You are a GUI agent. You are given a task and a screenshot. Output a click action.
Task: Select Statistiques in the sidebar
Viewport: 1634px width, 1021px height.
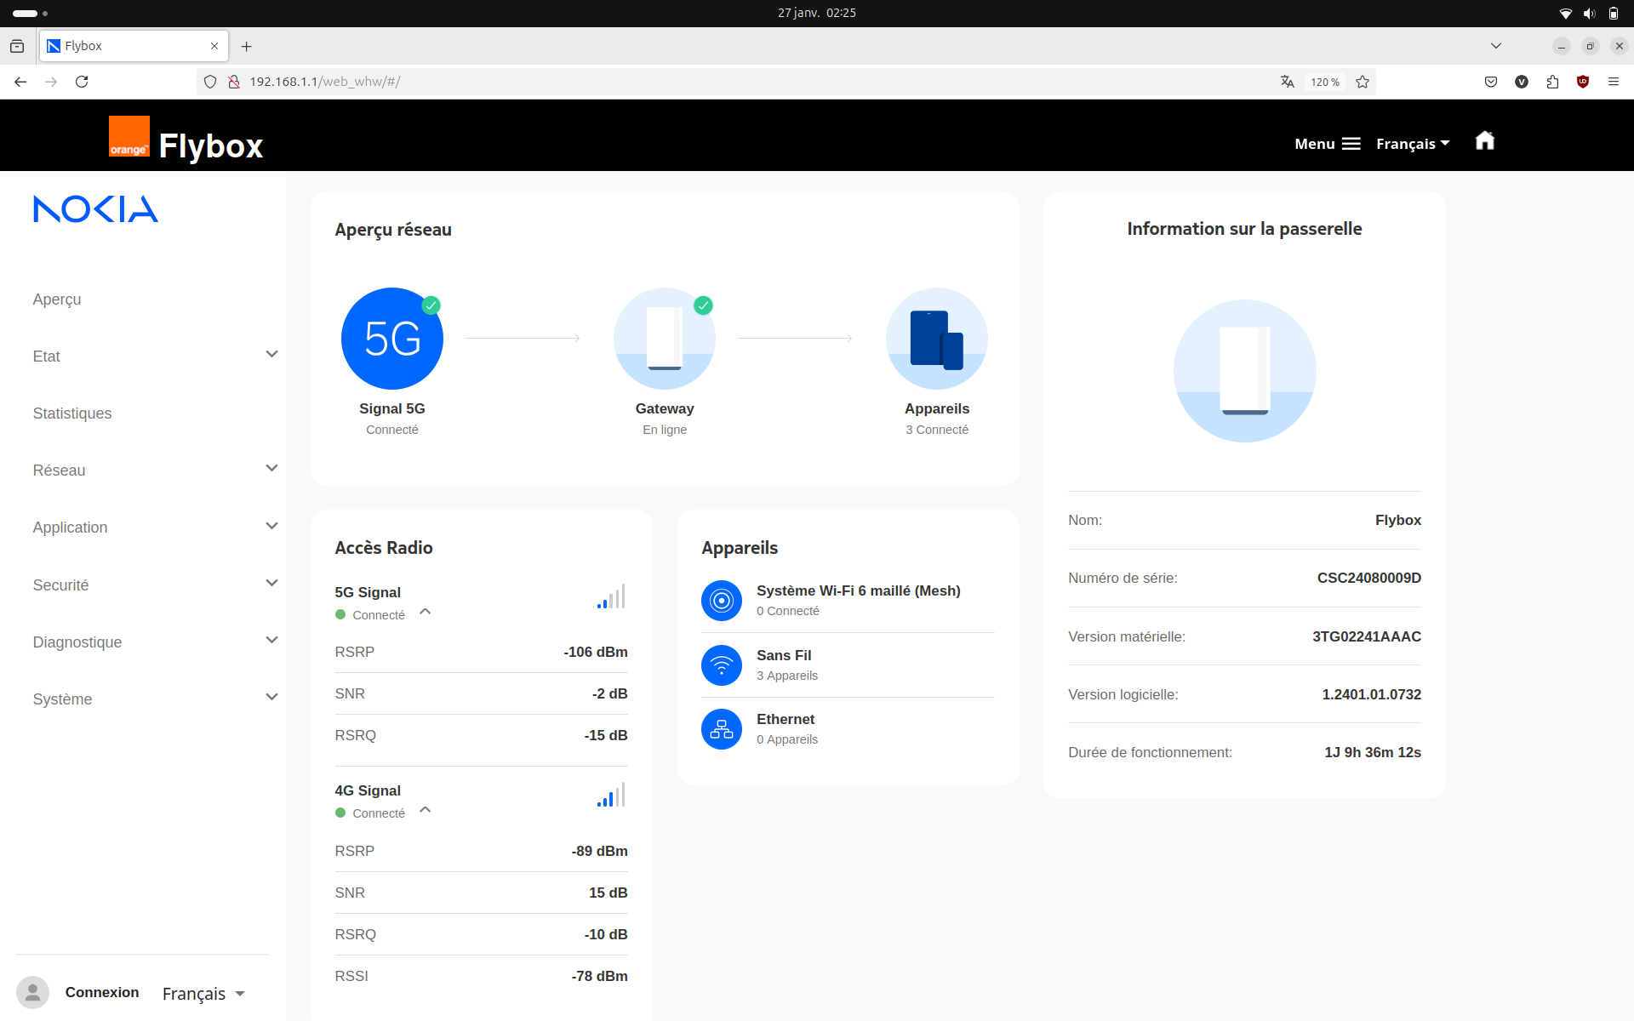(x=72, y=414)
